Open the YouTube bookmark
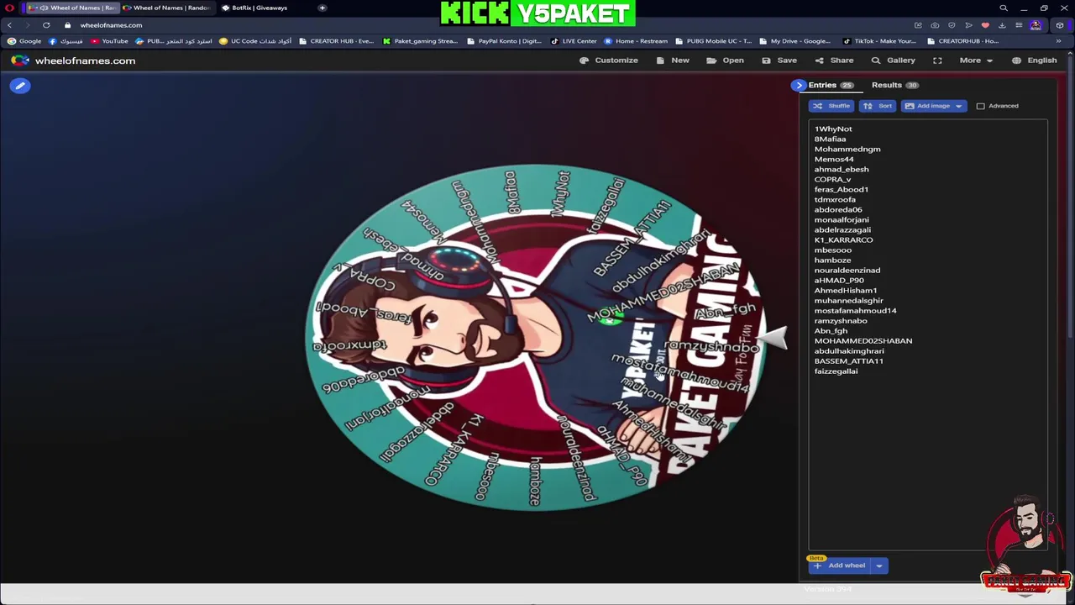The image size is (1075, 605). point(109,41)
